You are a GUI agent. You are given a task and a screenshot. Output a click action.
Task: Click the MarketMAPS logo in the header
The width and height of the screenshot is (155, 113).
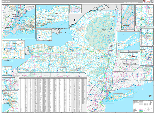(146, 2)
